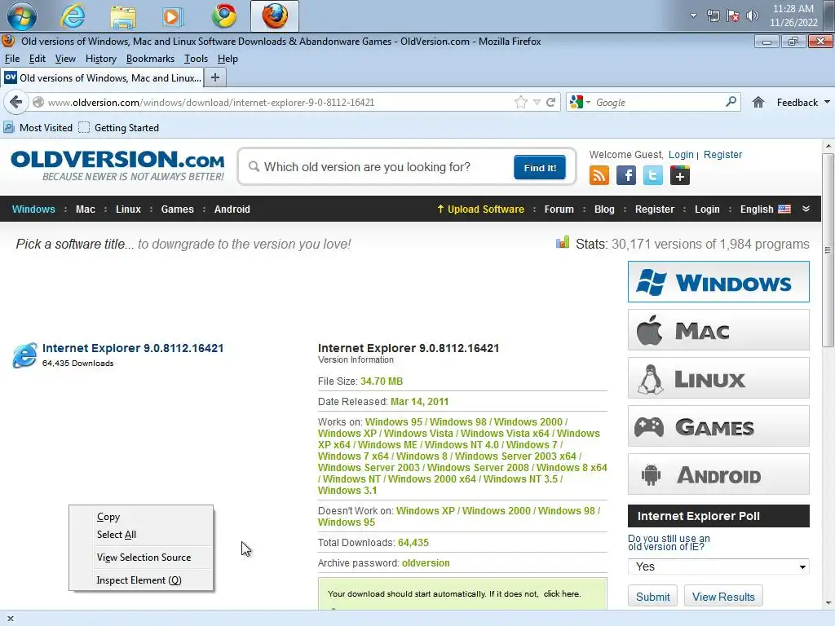Open Windows Explorer folder taskbar icon
Viewport: 835px width, 626px height.
tap(123, 16)
